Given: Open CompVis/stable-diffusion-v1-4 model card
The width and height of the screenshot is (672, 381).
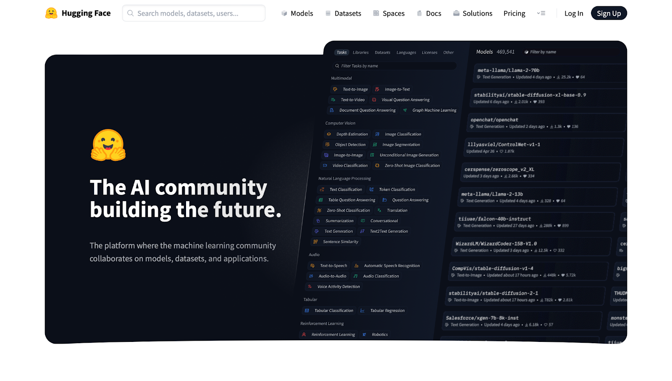Looking at the screenshot, I should 528,272.
